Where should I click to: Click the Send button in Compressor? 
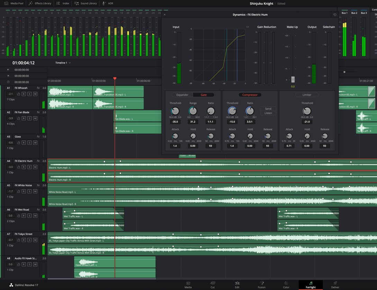click(268, 109)
